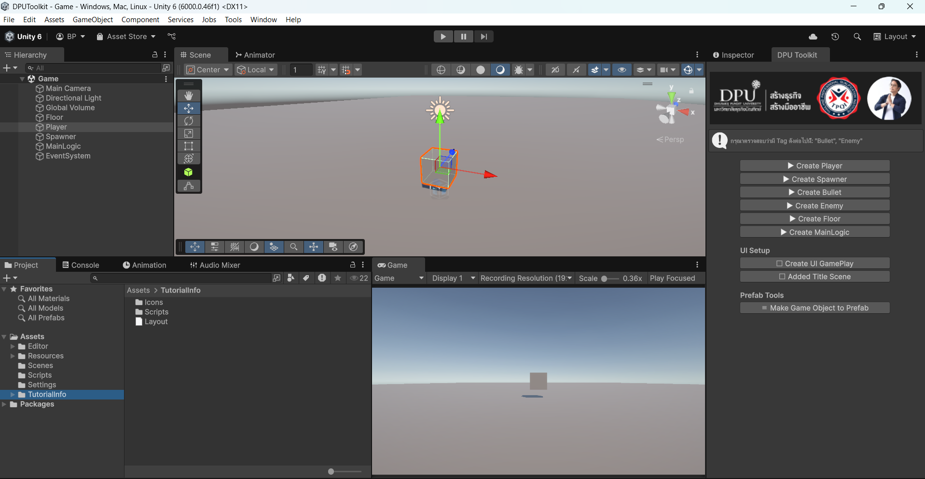This screenshot has height=479, width=925.
Task: Select the Transform tool
Action: click(x=189, y=159)
